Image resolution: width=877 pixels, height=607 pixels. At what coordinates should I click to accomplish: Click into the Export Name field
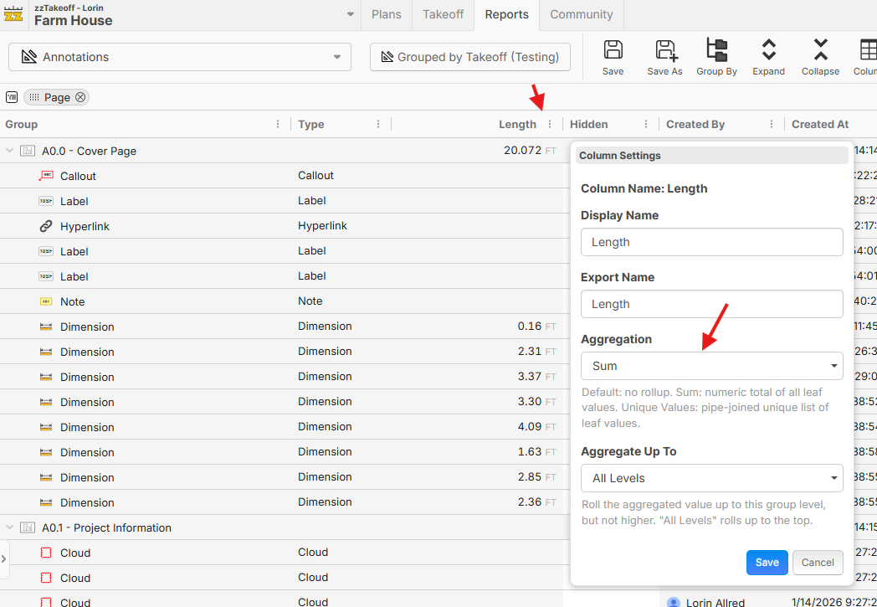(711, 304)
